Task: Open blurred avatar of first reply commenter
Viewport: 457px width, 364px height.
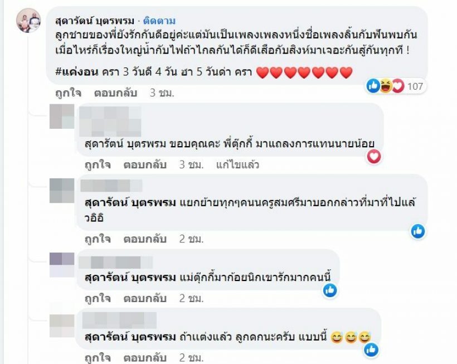Action: click(x=62, y=117)
